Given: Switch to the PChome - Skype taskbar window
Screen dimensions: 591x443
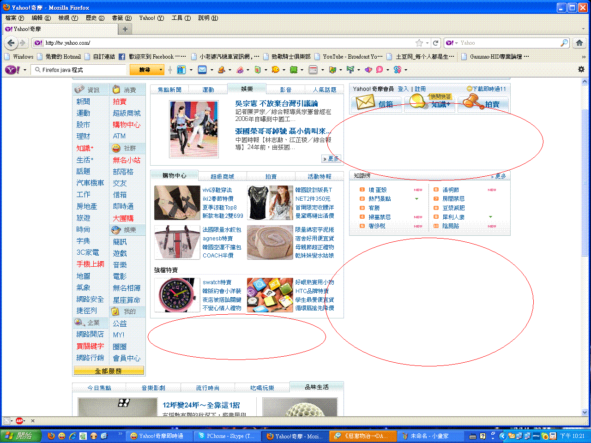Looking at the screenshot, I should coord(227,436).
